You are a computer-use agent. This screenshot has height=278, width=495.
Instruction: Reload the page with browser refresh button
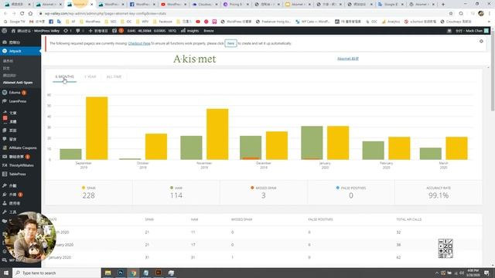tap(22, 14)
